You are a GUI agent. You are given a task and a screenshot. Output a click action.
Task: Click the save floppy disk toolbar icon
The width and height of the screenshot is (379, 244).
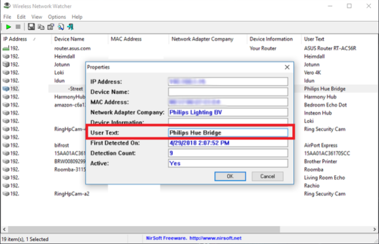click(x=31, y=27)
